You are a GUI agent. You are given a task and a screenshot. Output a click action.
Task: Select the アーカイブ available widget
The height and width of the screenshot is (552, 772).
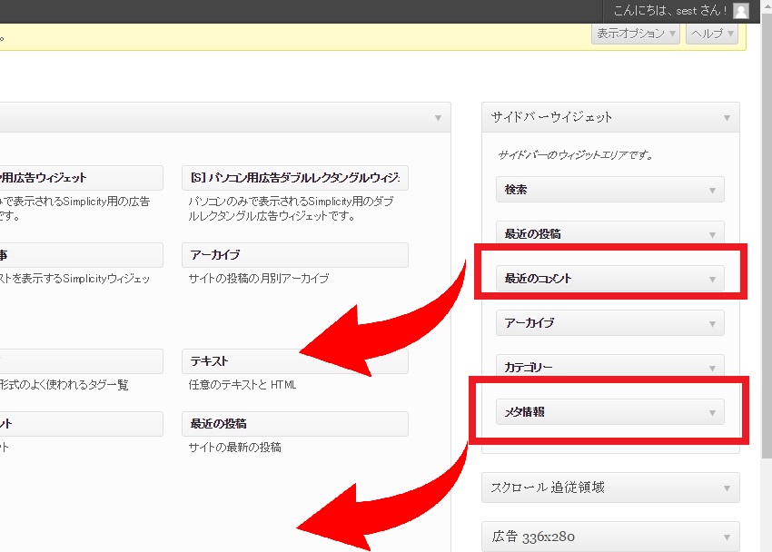click(x=294, y=255)
